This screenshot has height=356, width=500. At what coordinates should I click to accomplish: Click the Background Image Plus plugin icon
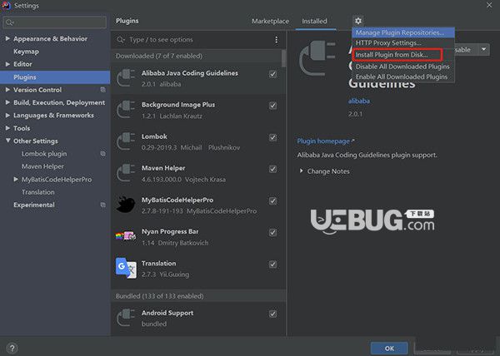(x=126, y=110)
